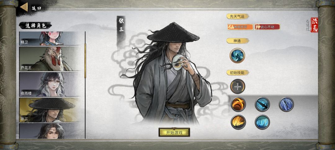This screenshot has width=335, height=150.
Task: Select the blue spear thrust skill icon
Action: coord(262,104)
